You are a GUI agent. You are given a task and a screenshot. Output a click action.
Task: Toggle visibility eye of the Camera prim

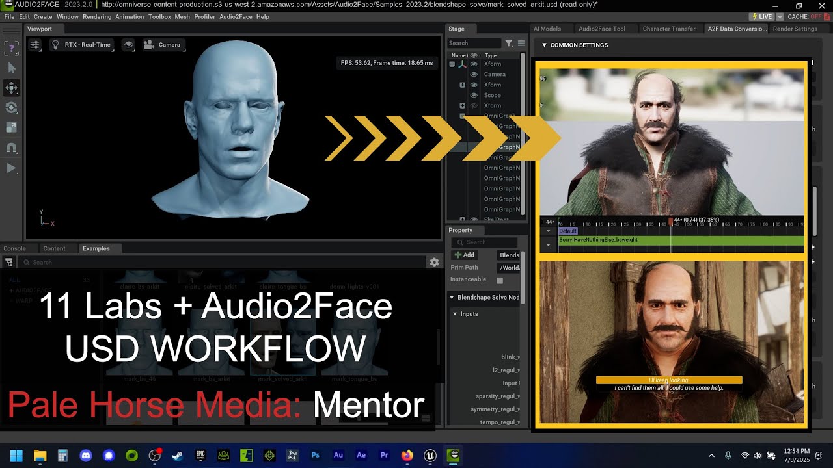pyautogui.click(x=474, y=74)
